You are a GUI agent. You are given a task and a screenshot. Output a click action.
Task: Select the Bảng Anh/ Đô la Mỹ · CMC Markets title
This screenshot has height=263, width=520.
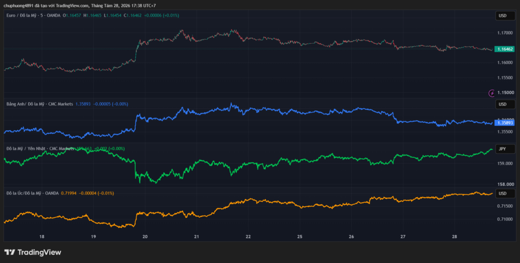coord(40,104)
